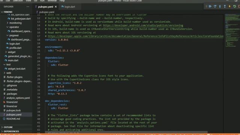This screenshot has width=240, height=135.
Task: Click the 'dev_dependencies:' key
Action: tap(57, 101)
